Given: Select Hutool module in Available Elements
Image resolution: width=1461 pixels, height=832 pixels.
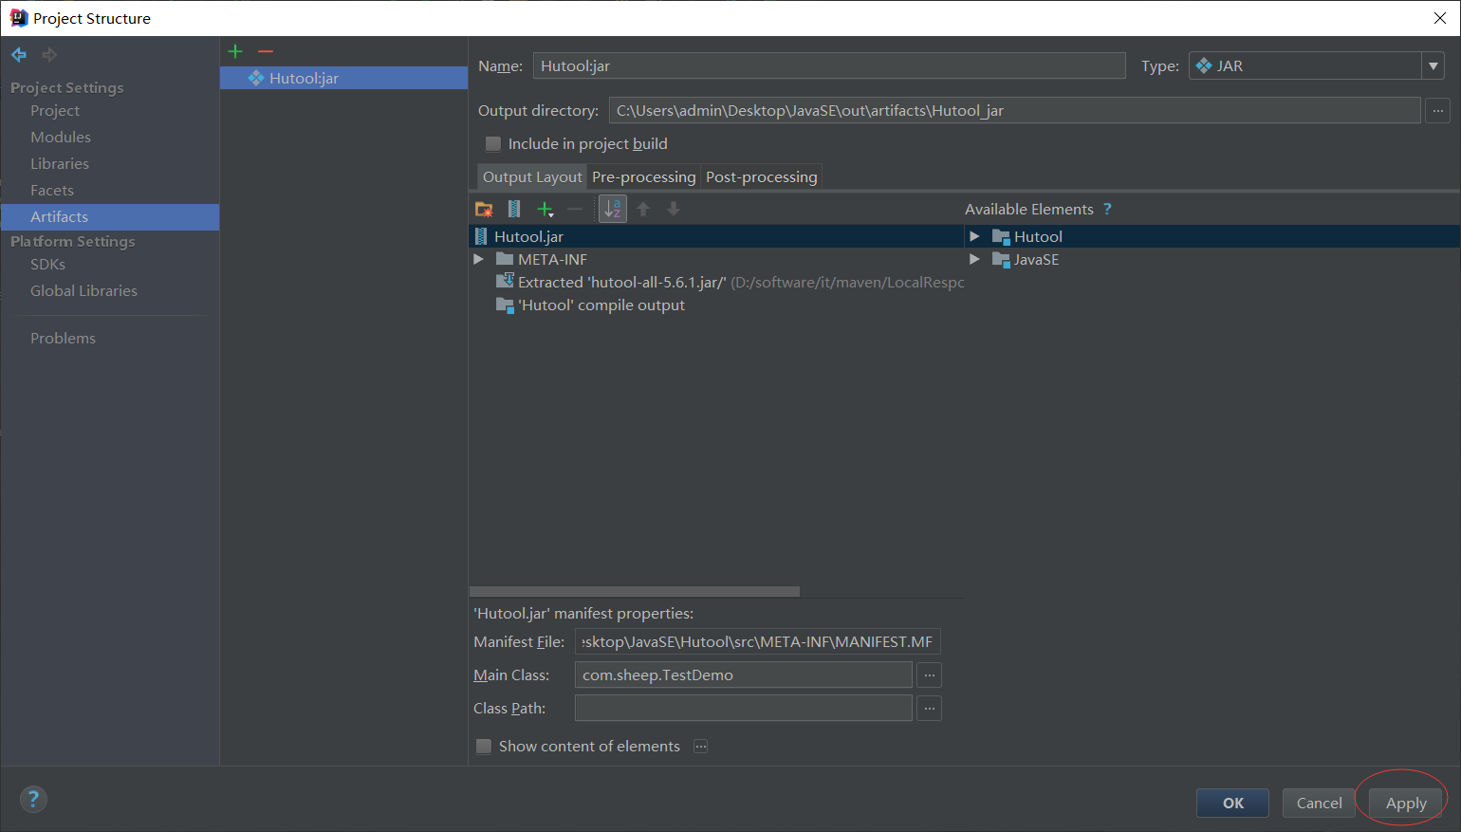Looking at the screenshot, I should click(1027, 236).
